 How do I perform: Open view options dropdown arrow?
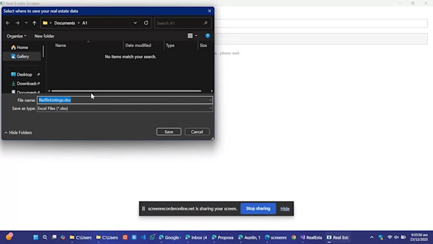[x=196, y=36]
